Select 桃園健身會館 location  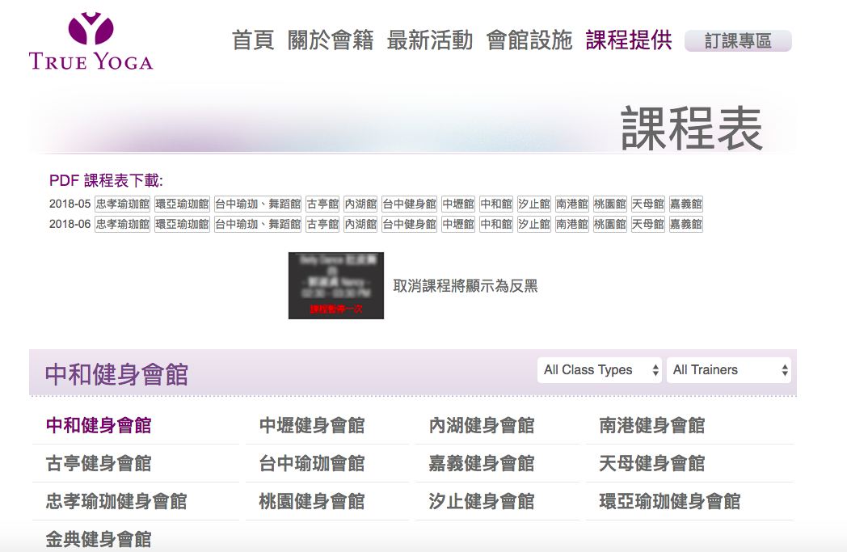point(312,501)
